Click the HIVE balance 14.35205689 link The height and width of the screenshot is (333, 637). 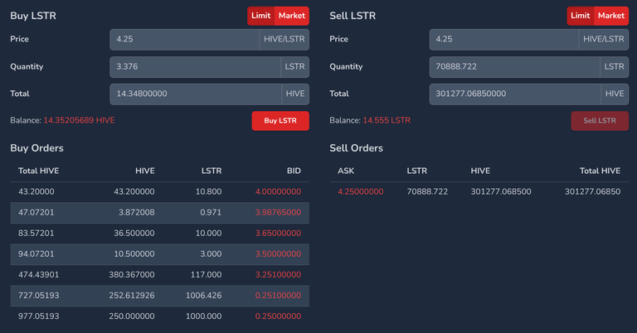[79, 120]
